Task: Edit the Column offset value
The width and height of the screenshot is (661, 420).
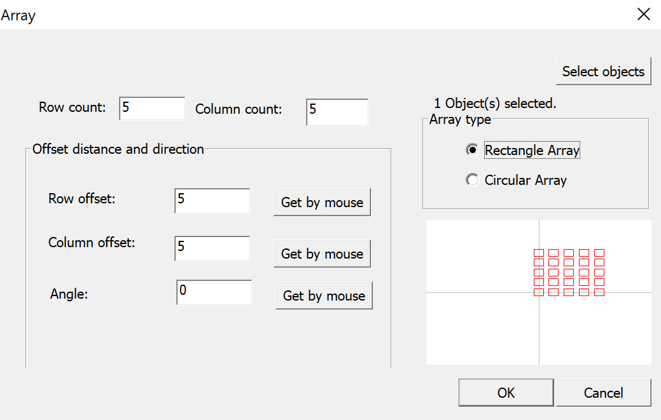Action: pos(212,248)
